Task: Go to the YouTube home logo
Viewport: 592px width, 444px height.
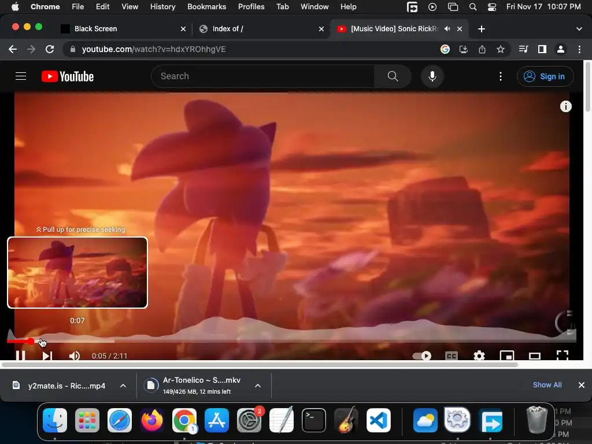Action: [x=68, y=76]
